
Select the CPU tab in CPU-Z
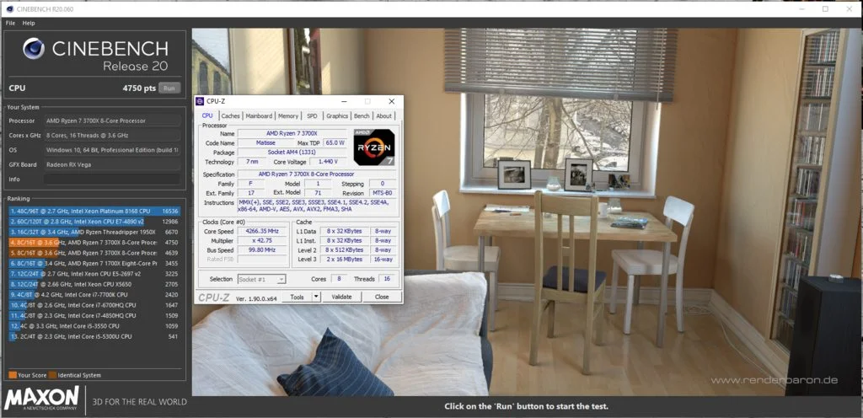[x=207, y=115]
